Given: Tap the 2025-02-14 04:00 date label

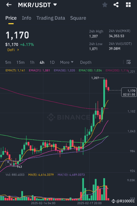Looking at the screenshot, I should point(43,203).
